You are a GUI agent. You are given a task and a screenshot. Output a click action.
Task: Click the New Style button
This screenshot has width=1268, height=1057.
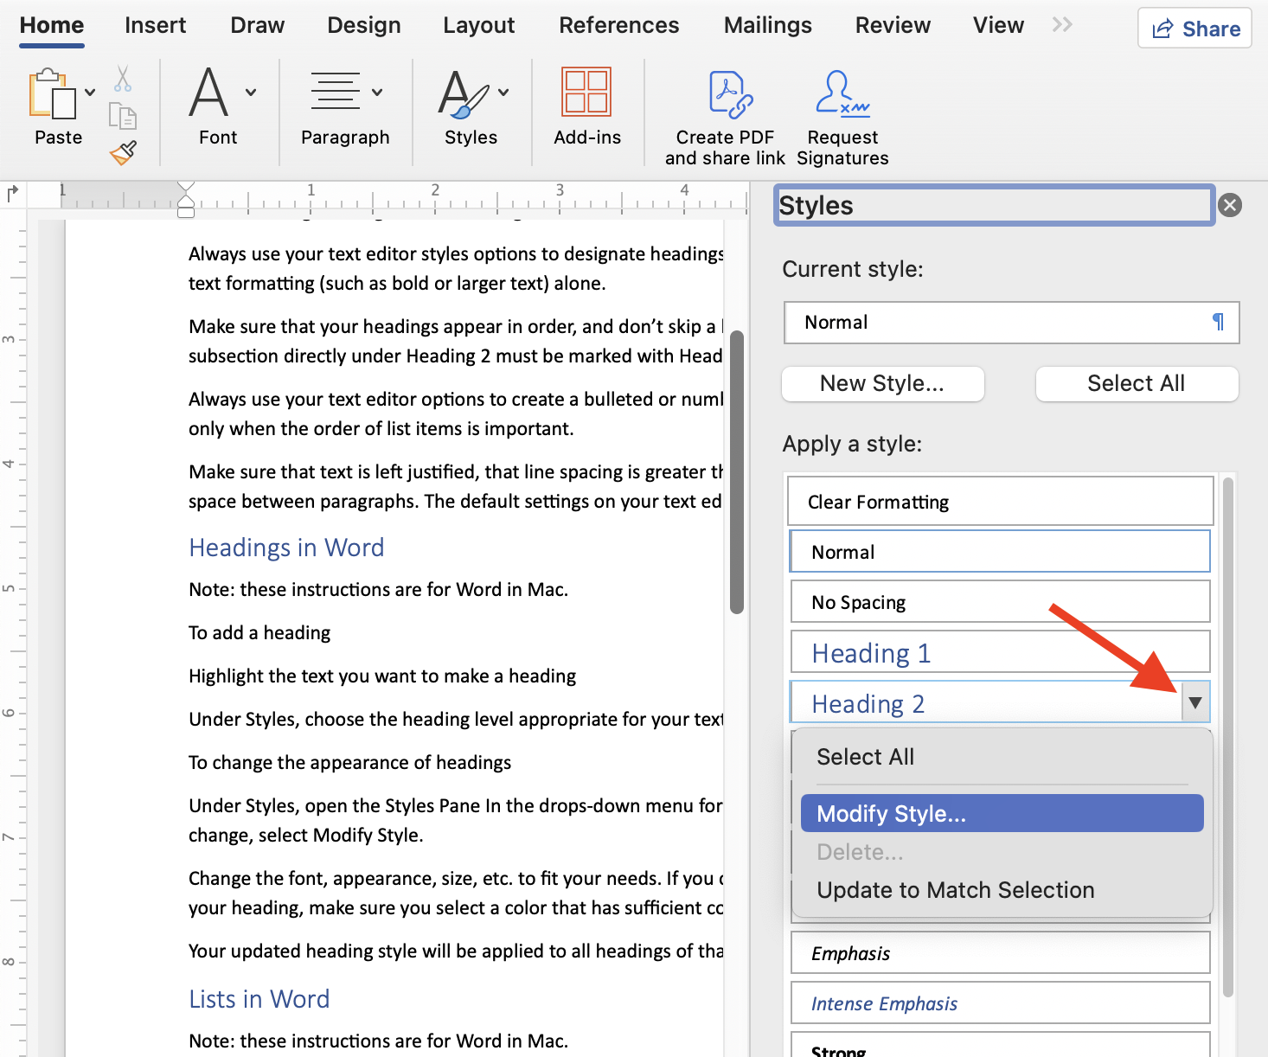882,383
